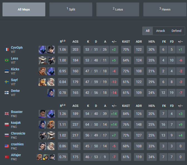Click the Finnish flag beside Derke

click(x=7, y=93)
